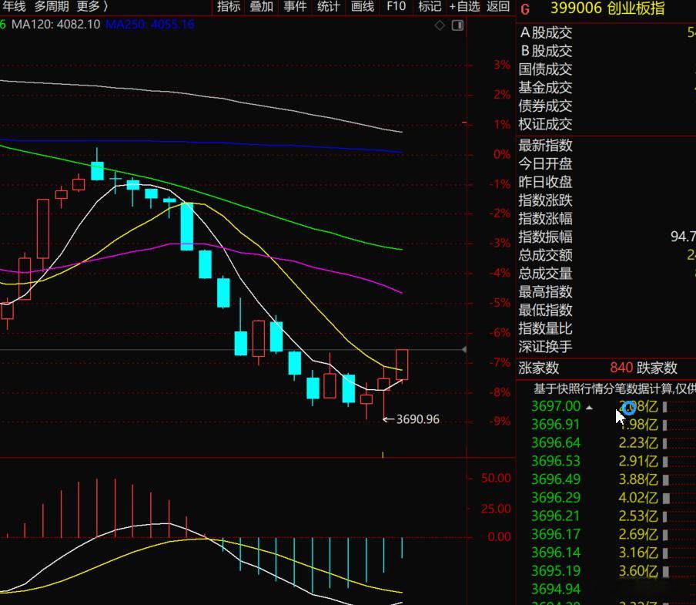Click the G badge beside stock code
The width and height of the screenshot is (696, 605).
pyautogui.click(x=525, y=9)
